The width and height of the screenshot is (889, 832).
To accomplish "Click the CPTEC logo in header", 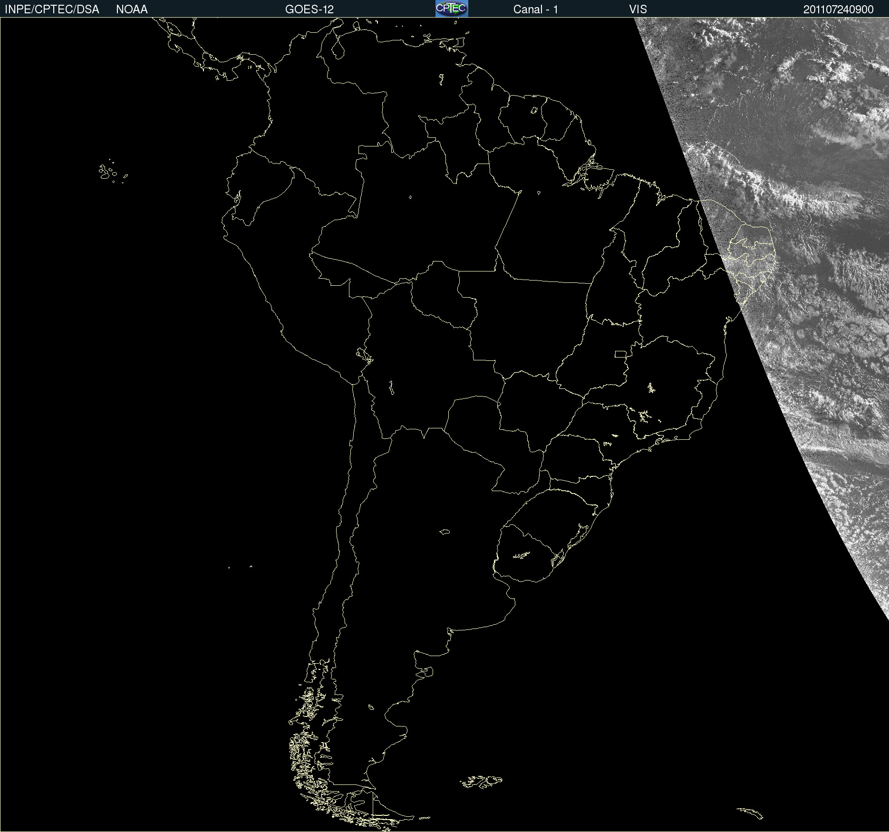I will [452, 9].
